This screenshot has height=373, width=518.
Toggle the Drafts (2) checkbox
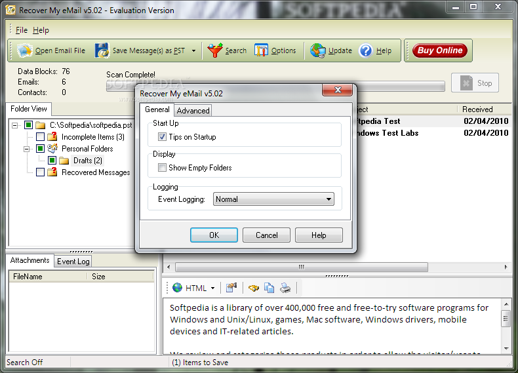[x=52, y=161]
